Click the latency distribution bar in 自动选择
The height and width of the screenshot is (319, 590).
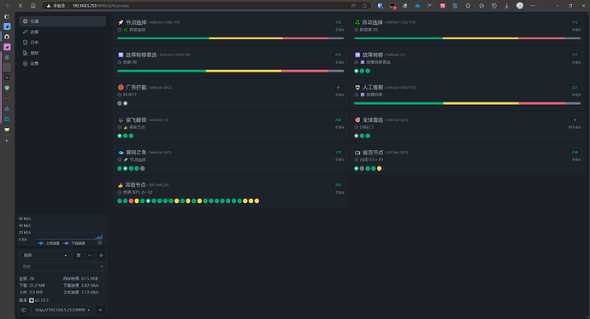(467, 38)
